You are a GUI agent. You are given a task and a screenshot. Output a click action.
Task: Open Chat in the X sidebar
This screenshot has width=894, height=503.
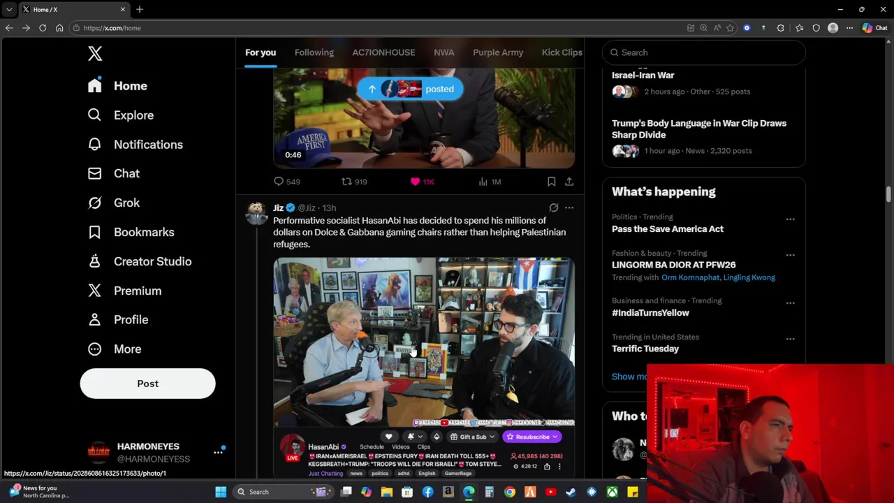(x=114, y=173)
